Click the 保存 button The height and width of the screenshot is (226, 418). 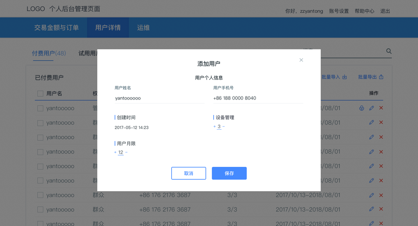(229, 173)
